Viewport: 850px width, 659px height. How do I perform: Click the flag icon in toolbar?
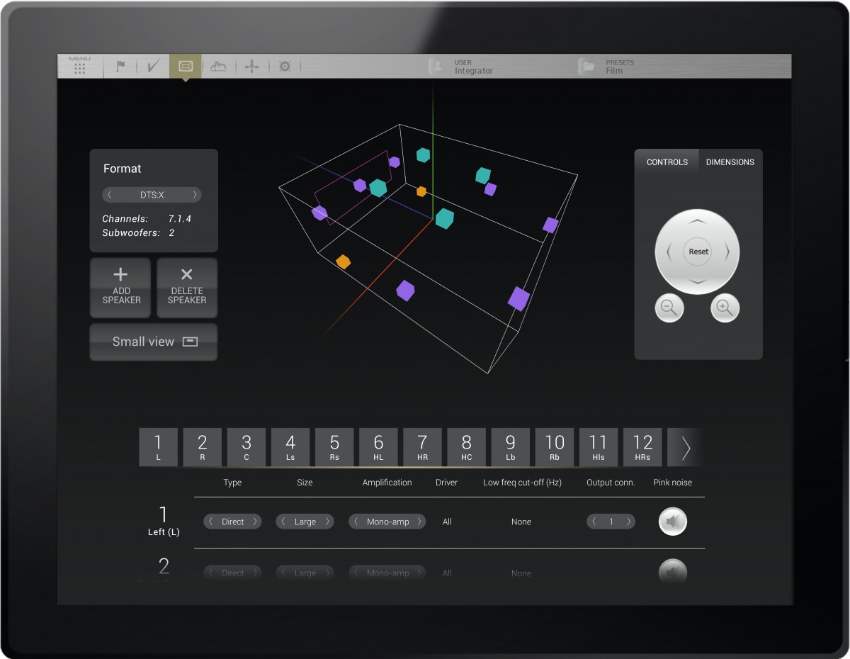120,67
